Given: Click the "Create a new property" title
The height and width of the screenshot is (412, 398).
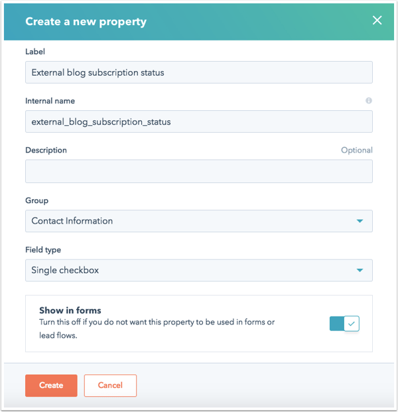Looking at the screenshot, I should pos(86,21).
